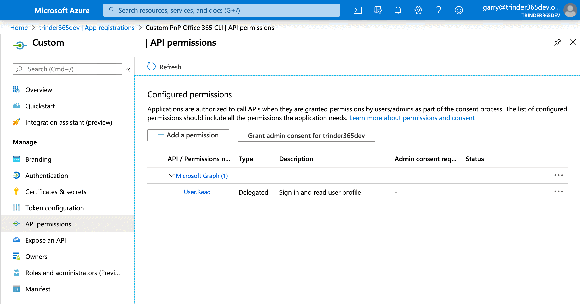This screenshot has height=304, width=580.
Task: Open feedback smiley icon
Action: click(x=459, y=10)
